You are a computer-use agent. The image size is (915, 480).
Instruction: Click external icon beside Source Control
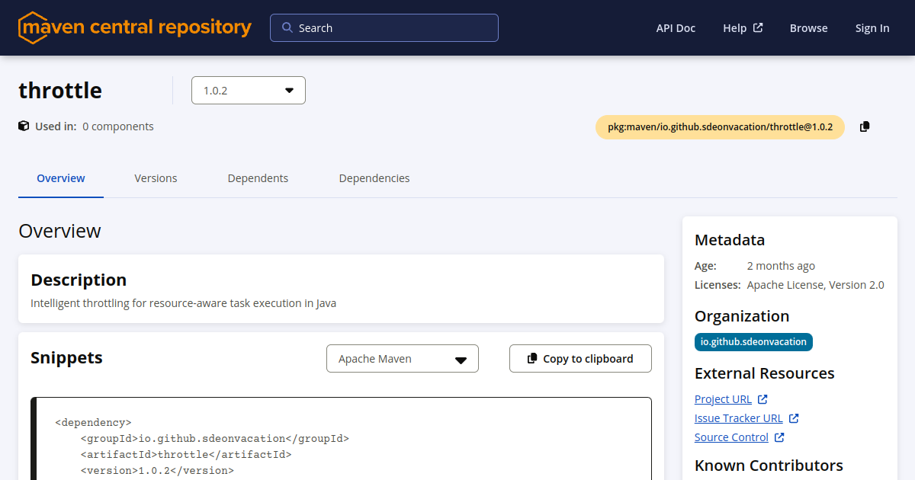pyautogui.click(x=779, y=437)
